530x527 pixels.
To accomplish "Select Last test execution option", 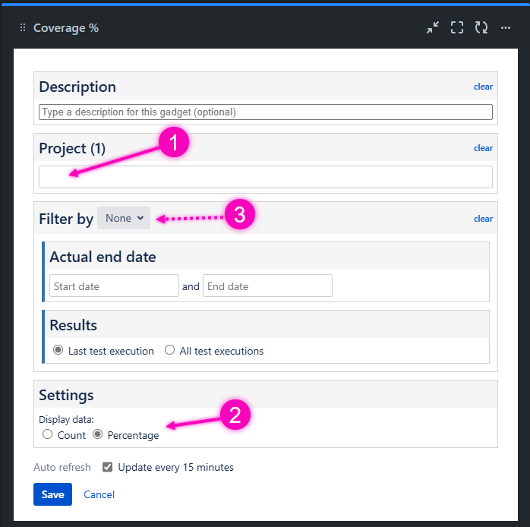I will (58, 351).
